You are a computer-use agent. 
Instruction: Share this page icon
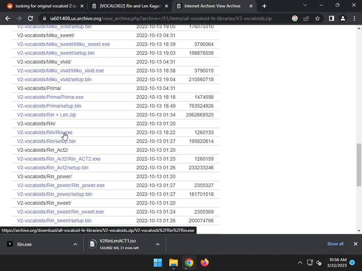point(306,18)
